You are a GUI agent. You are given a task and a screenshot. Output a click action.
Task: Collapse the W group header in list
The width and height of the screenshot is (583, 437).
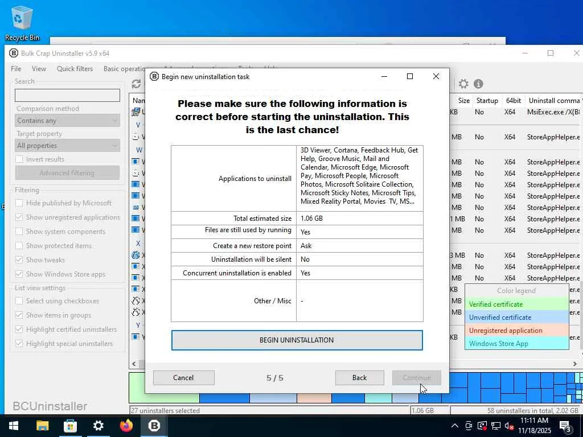(x=139, y=150)
